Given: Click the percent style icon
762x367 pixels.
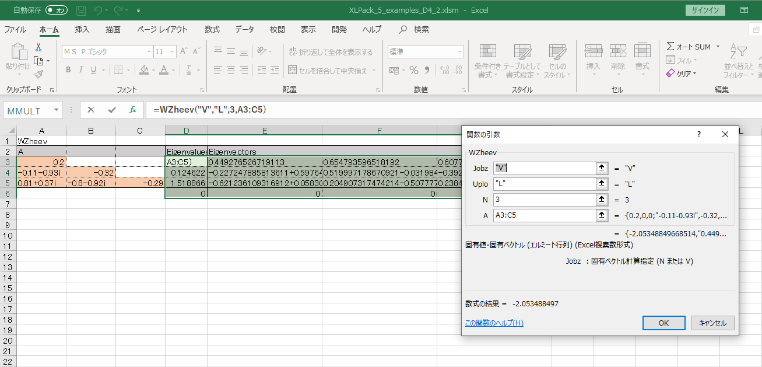Looking at the screenshot, I should (414, 70).
